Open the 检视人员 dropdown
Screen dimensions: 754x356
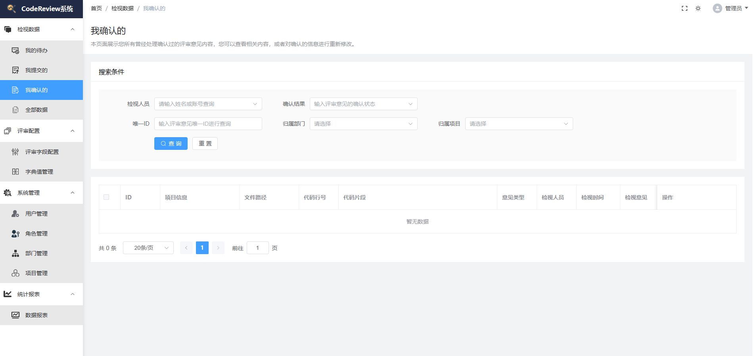point(208,104)
